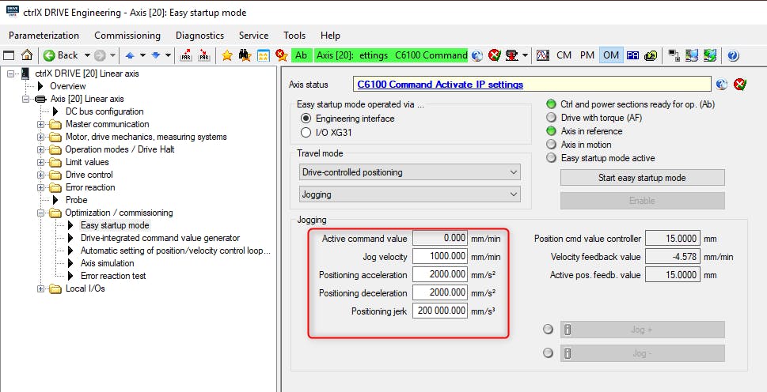Open the oscilloscope waveform icon
Viewport: 767px width, 392px height.
click(x=542, y=55)
